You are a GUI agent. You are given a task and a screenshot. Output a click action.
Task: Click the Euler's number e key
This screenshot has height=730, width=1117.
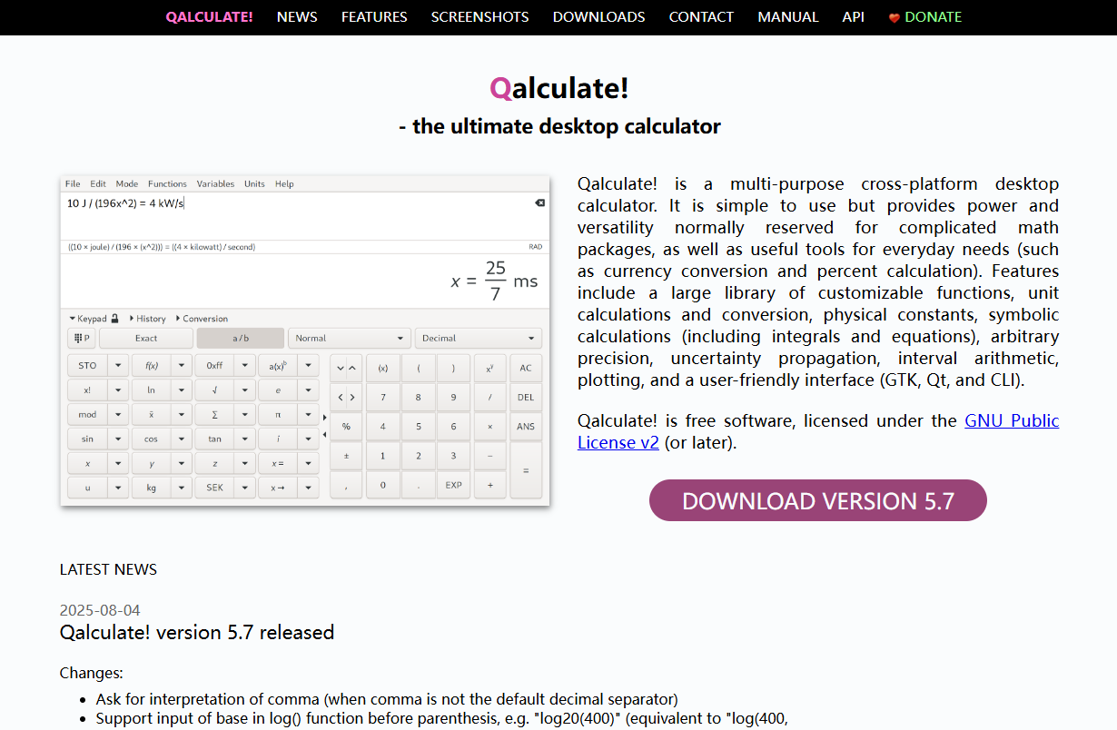click(x=278, y=390)
